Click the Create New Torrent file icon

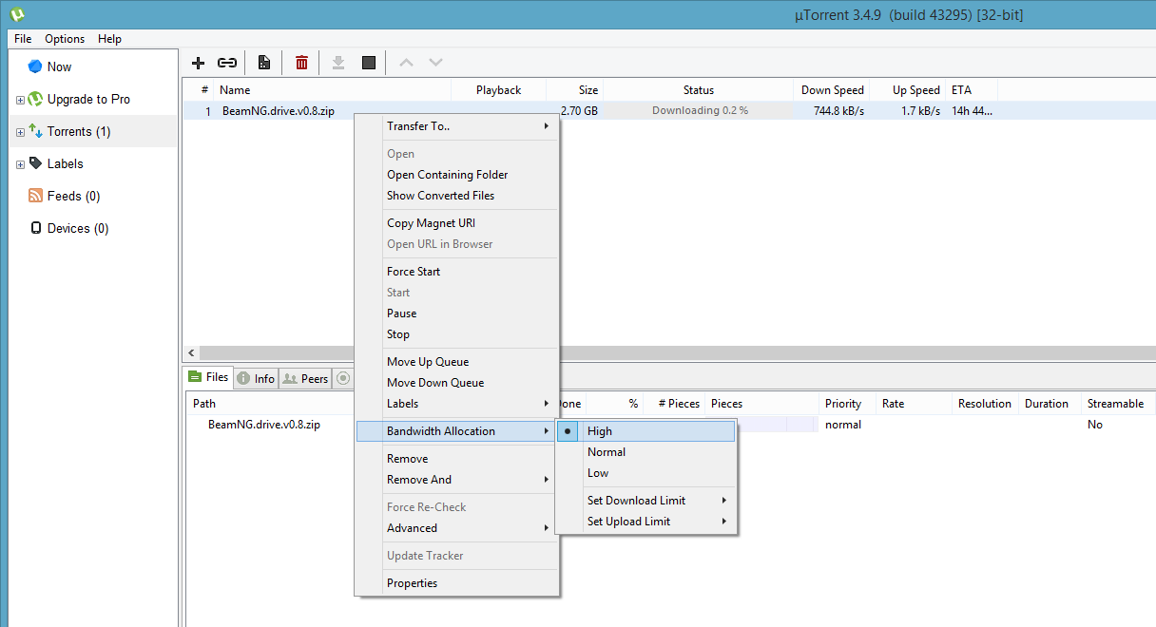point(264,63)
